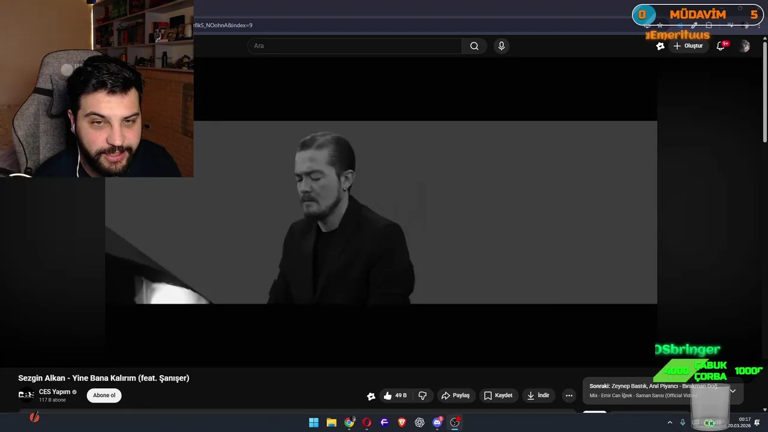Open Brave browser from taskbar
Viewport: 768px width, 432px height.
[x=402, y=422]
